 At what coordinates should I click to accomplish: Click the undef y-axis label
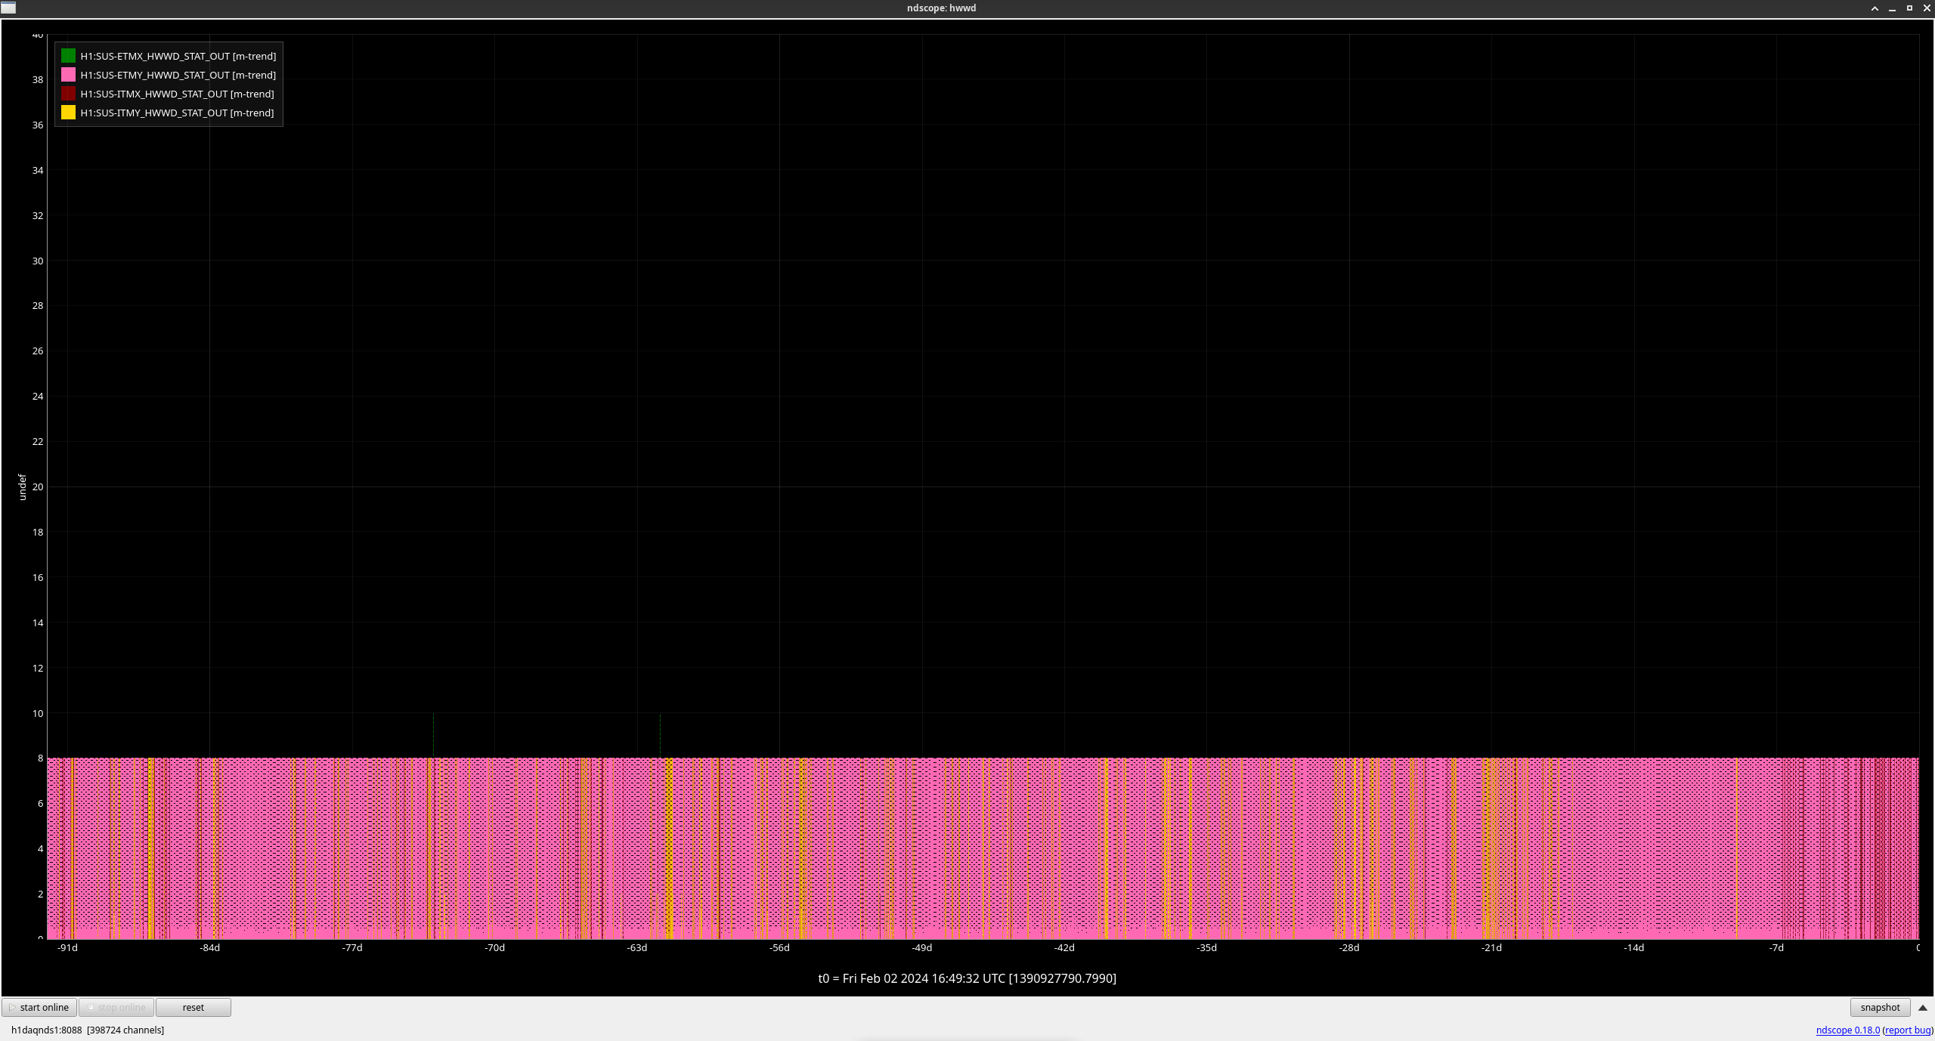[x=22, y=487]
